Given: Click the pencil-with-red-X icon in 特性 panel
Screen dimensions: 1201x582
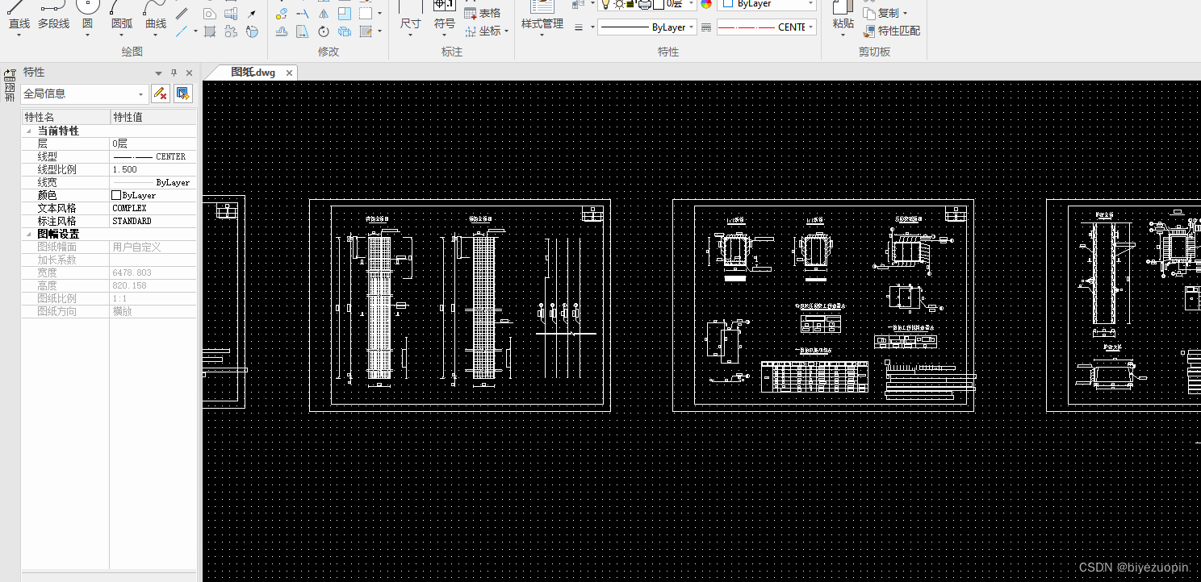Looking at the screenshot, I should [161, 94].
